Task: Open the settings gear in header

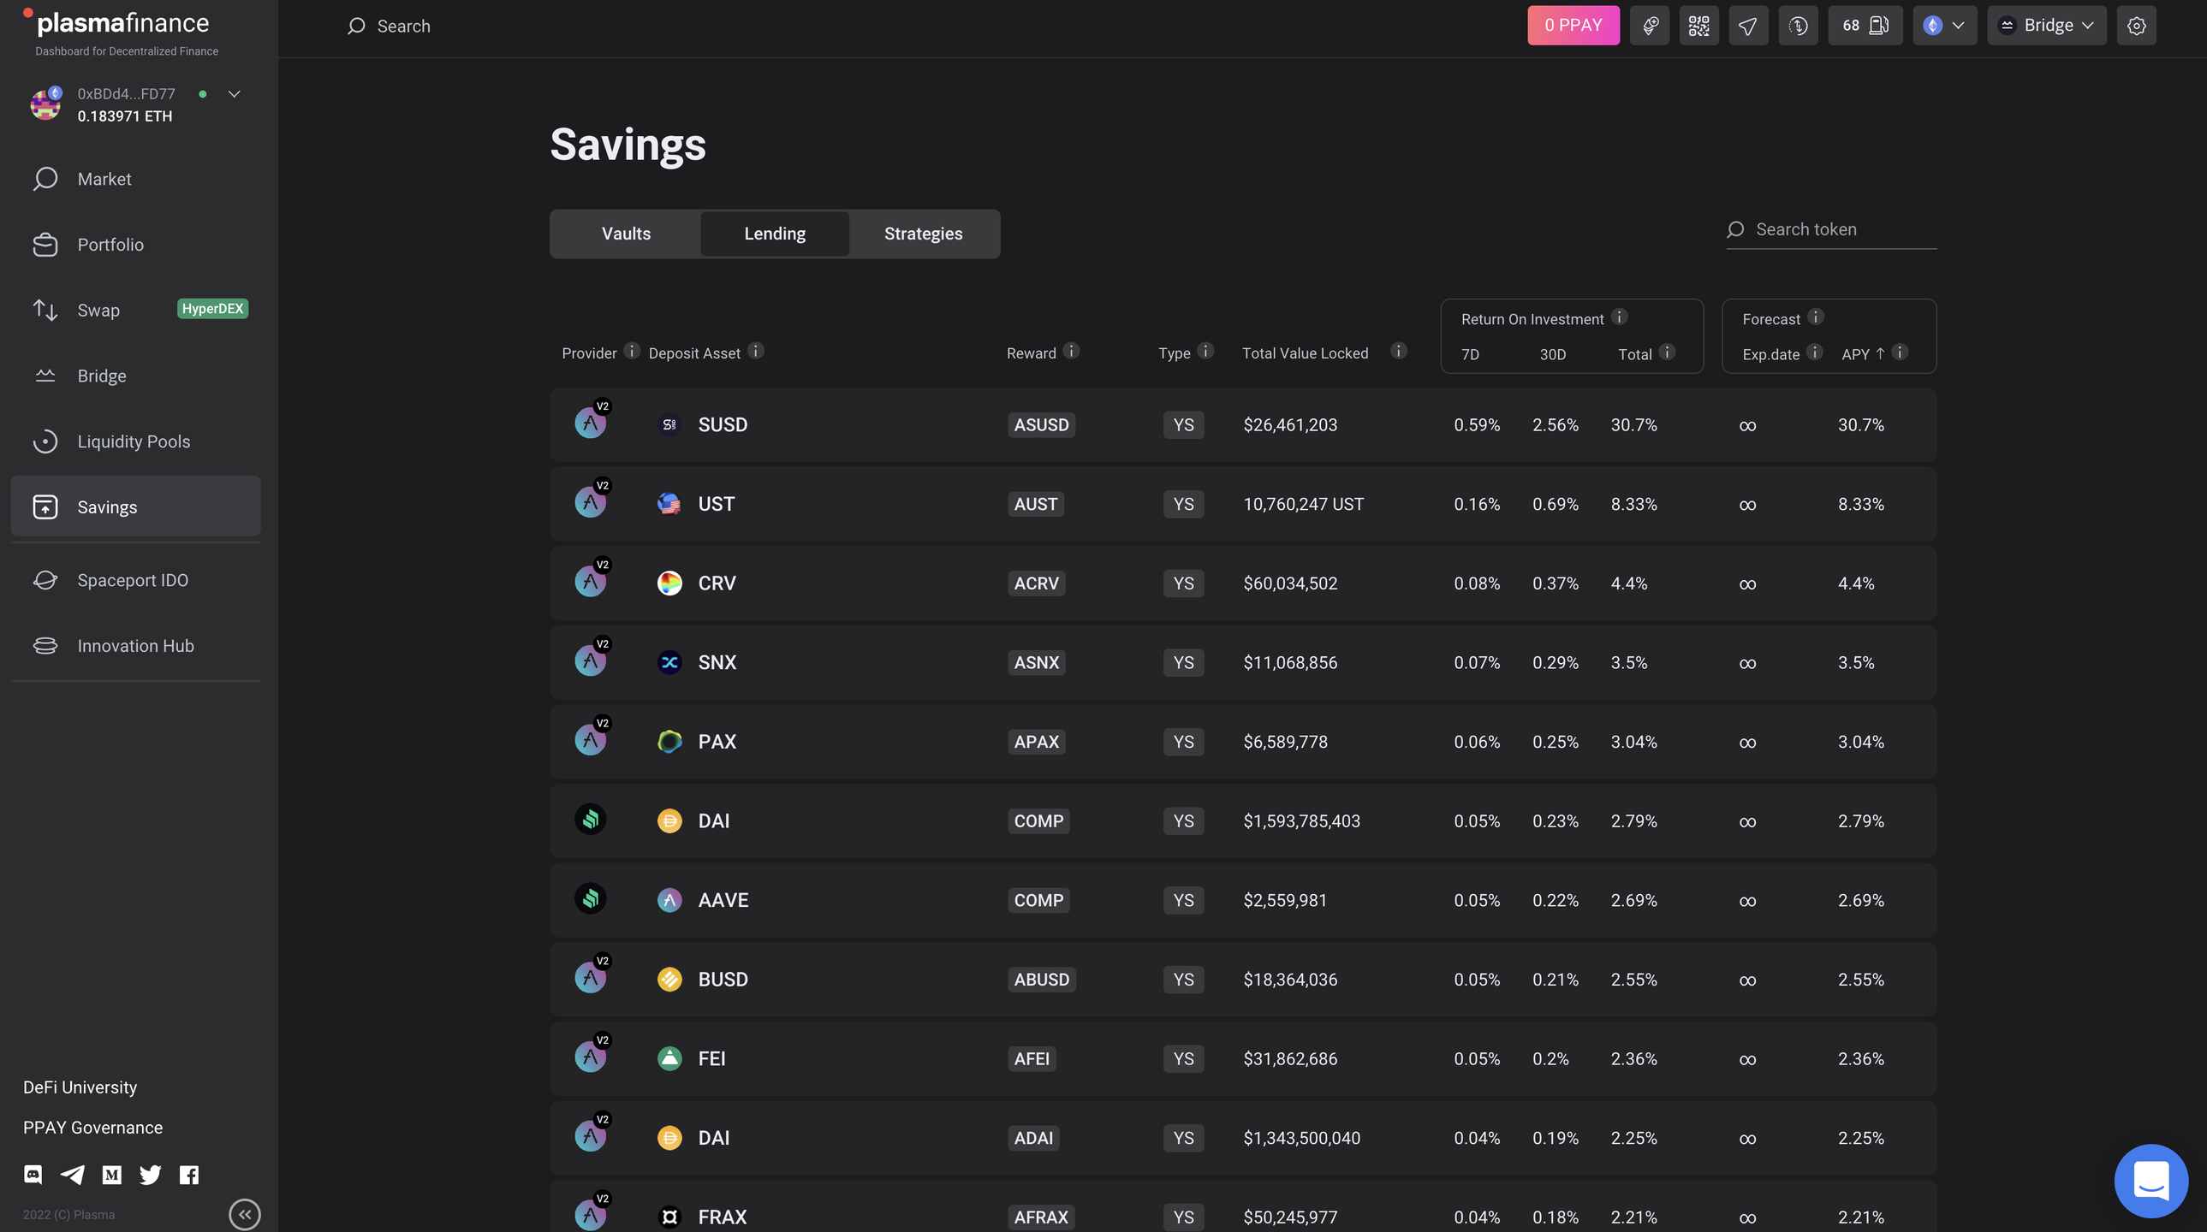Action: click(x=2136, y=26)
